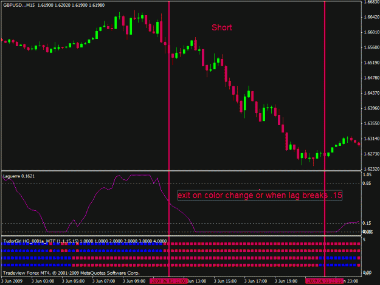The image size is (380, 285).
Task: Click the value 5 on TudorGirl pane scale
Action: coord(364,239)
